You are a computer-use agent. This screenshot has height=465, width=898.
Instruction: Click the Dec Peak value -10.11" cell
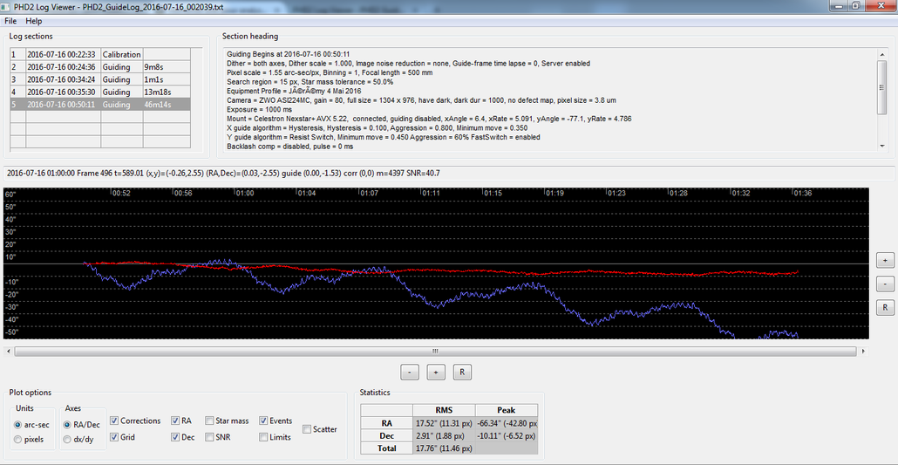tap(507, 435)
